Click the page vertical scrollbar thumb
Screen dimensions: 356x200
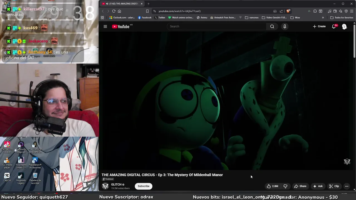point(354,41)
